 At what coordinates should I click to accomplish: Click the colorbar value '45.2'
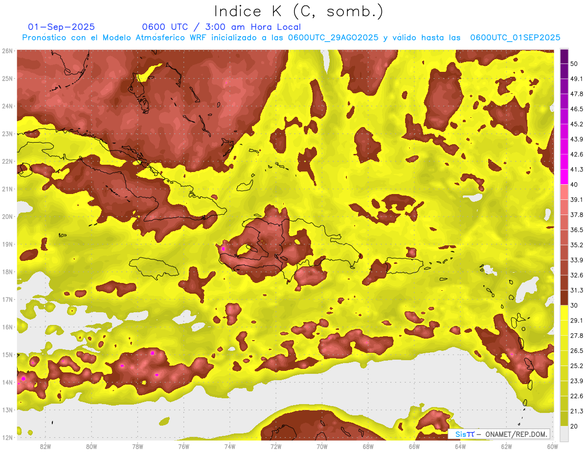(576, 124)
